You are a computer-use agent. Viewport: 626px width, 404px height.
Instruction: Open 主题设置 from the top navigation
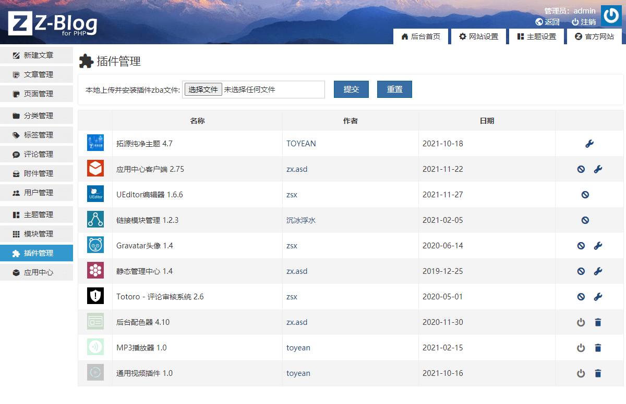(x=536, y=36)
